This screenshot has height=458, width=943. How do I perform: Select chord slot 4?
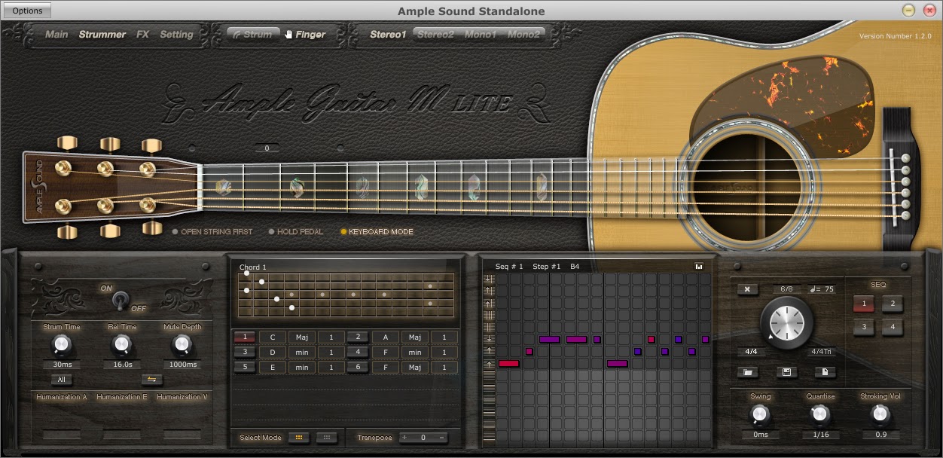coord(358,352)
